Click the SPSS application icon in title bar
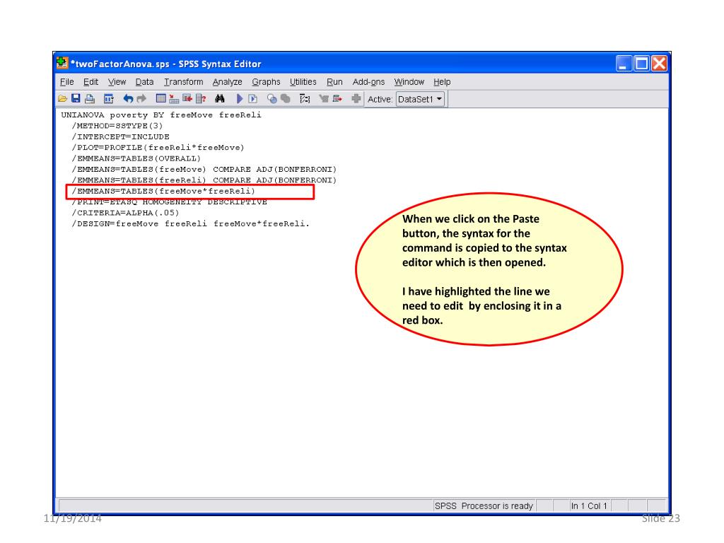724x543 pixels. tap(62, 63)
